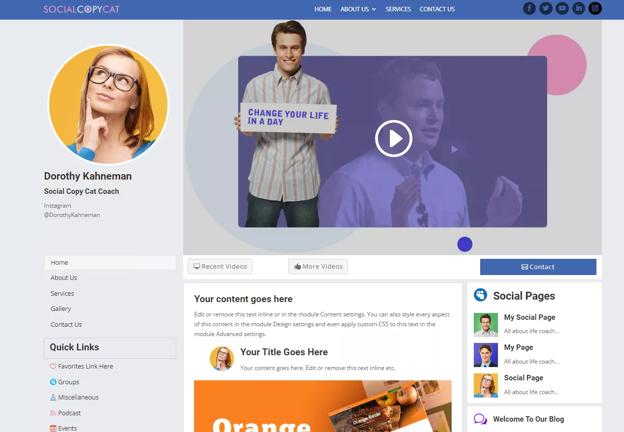Screen dimensions: 624x432
Task: Click the @DorothyKahneman Instagram handle
Action: click(x=72, y=215)
